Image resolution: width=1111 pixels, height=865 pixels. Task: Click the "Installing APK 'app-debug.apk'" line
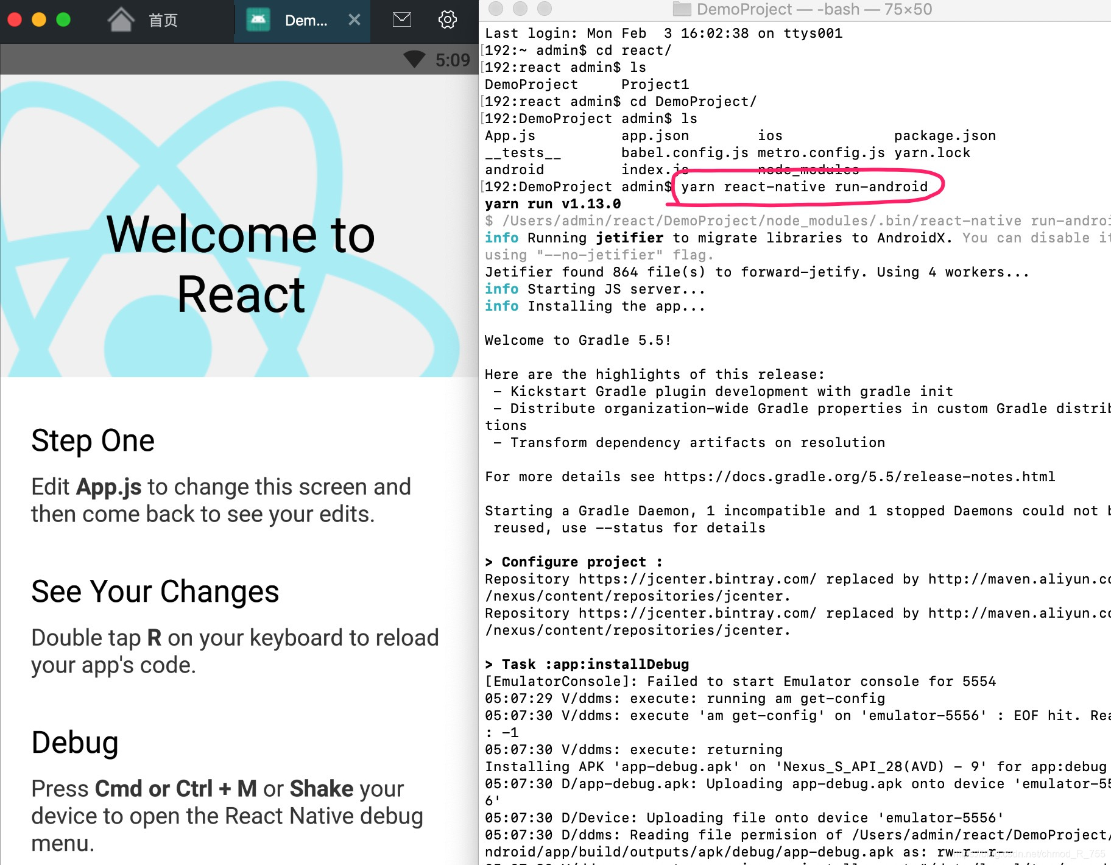[x=795, y=766]
